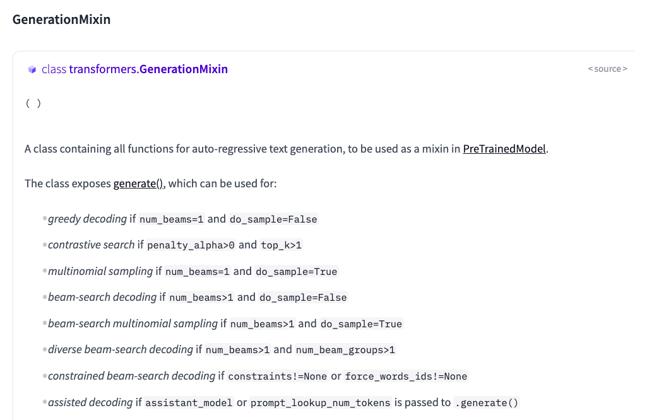Click the 'beam-search decoding' italic text

tap(102, 297)
